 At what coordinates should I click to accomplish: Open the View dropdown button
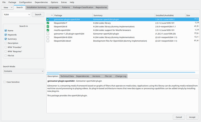[x=7, y=7]
